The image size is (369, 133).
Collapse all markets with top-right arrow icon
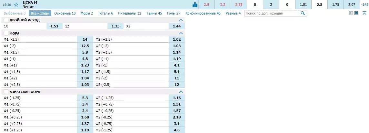tap(364, 13)
